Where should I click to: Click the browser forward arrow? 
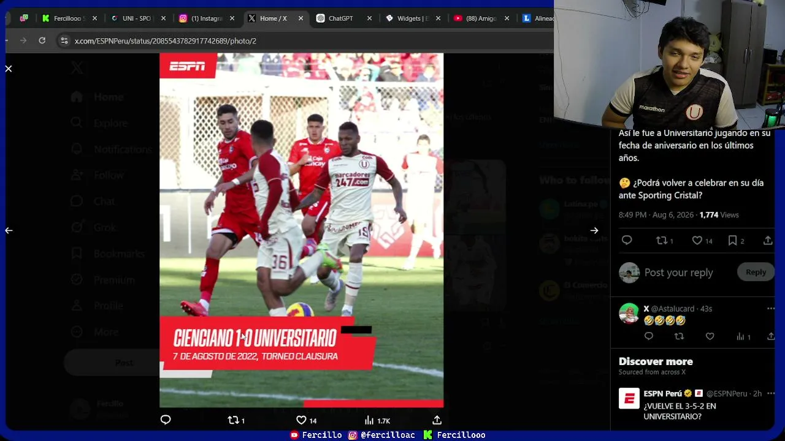click(x=23, y=40)
